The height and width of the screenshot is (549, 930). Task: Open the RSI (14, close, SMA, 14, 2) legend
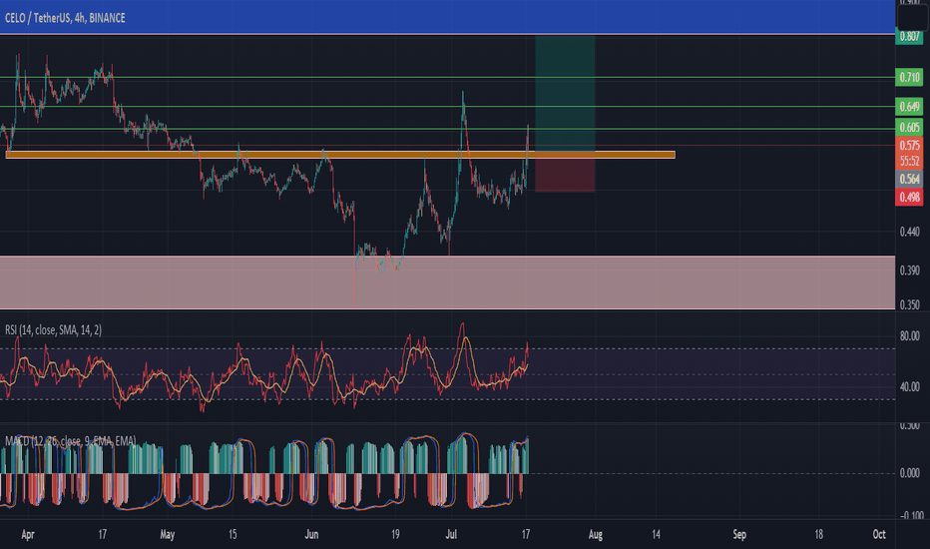click(53, 330)
